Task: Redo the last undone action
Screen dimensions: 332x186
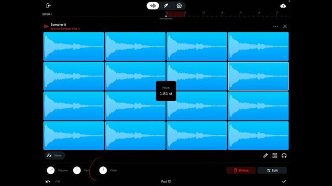Action: [x=58, y=181]
